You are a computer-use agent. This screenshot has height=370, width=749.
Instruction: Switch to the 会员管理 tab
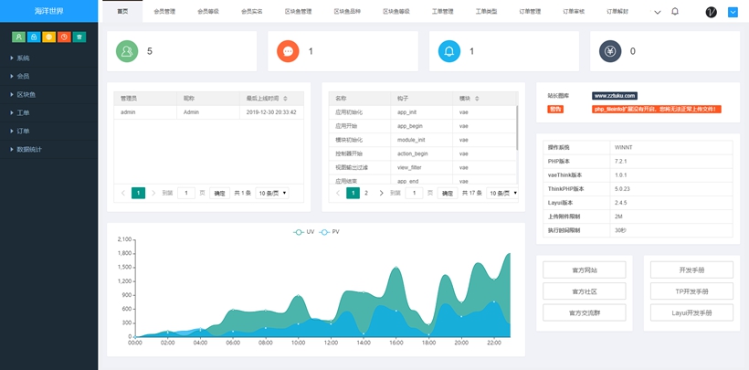point(164,12)
